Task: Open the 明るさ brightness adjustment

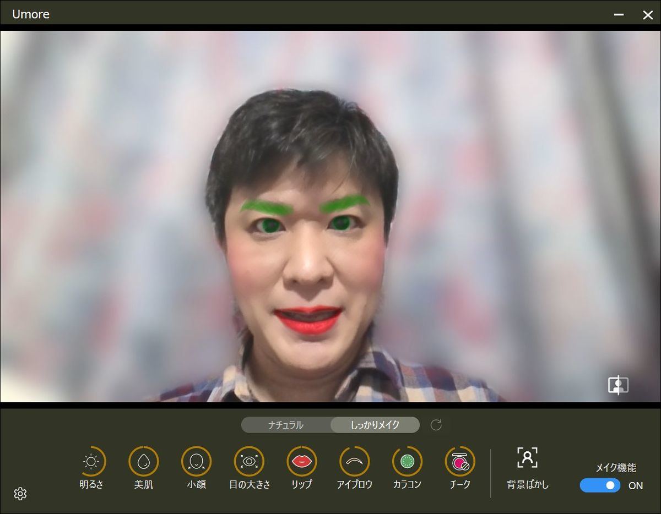Action: (91, 461)
